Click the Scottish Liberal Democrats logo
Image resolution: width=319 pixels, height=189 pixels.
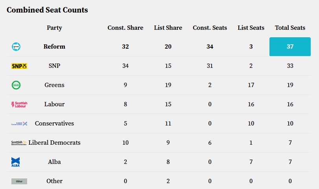[19, 143]
